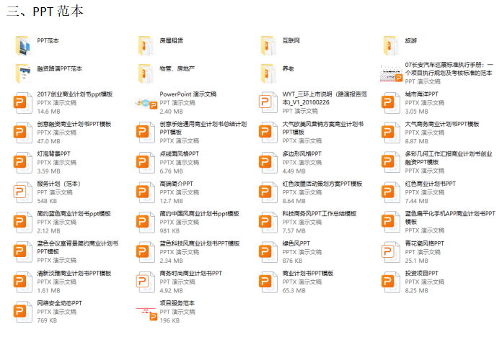The width and height of the screenshot is (502, 337).
Task: Select the 07长安汽车巡展标准执行手册 file thumbnail
Action: (x=391, y=72)
